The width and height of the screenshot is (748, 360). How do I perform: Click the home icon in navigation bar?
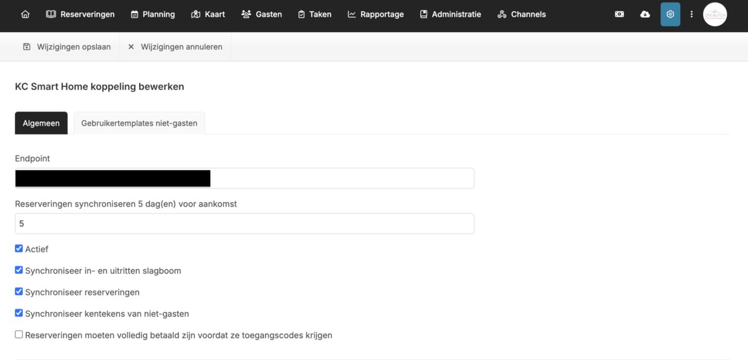pyautogui.click(x=25, y=15)
